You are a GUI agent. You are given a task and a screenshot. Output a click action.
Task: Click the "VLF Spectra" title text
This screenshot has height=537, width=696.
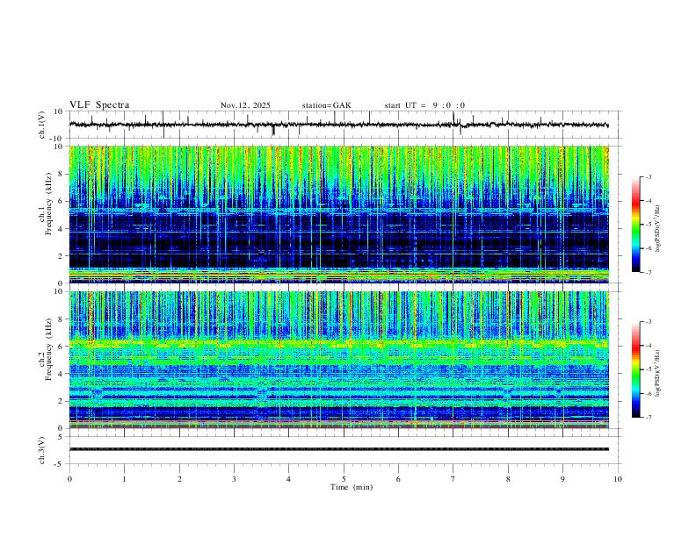(x=99, y=105)
